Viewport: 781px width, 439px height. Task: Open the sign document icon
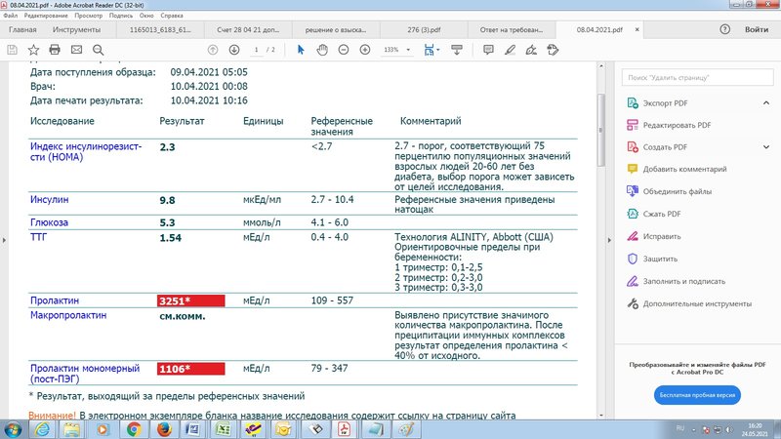(x=531, y=50)
